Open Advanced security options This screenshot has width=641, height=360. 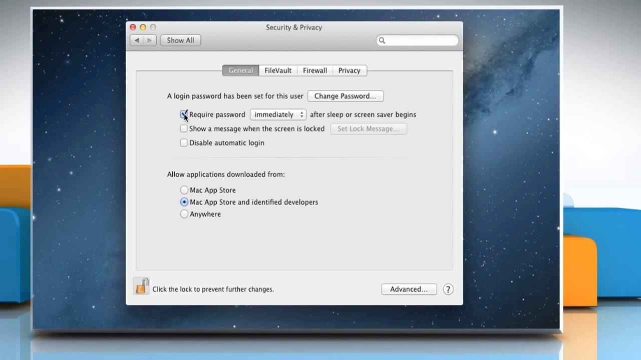(x=409, y=289)
